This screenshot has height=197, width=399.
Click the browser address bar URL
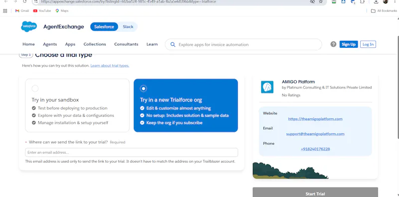point(129,1)
